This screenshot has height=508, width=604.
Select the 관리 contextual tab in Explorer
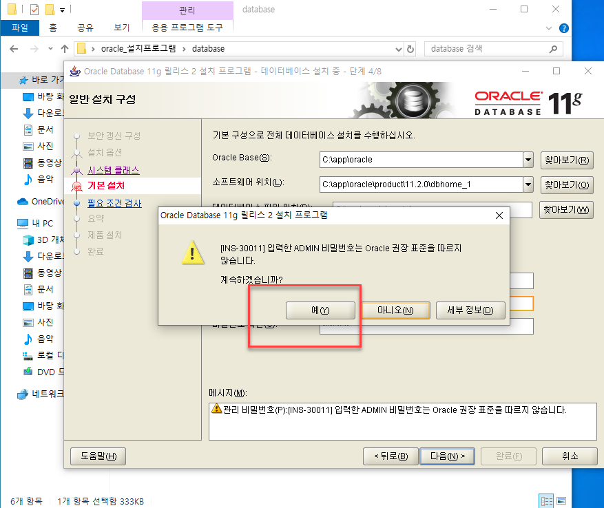[x=187, y=10]
